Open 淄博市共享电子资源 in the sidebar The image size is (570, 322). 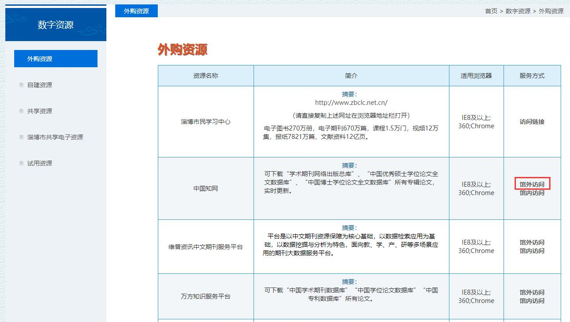pyautogui.click(x=55, y=137)
